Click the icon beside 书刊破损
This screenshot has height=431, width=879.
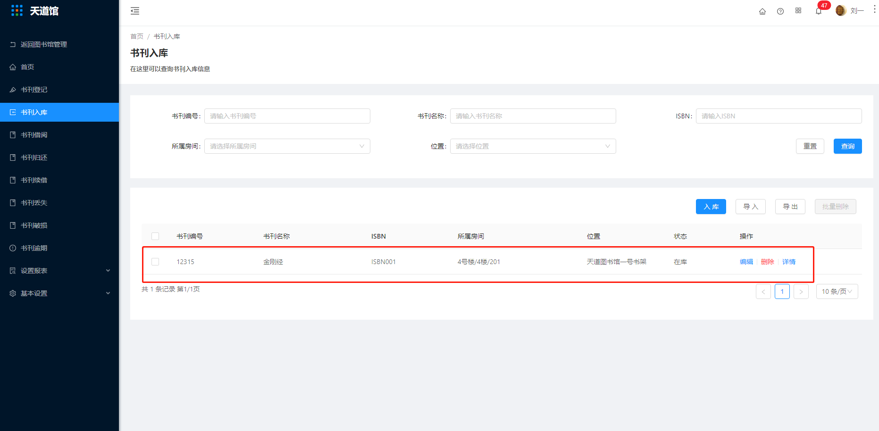(x=13, y=225)
